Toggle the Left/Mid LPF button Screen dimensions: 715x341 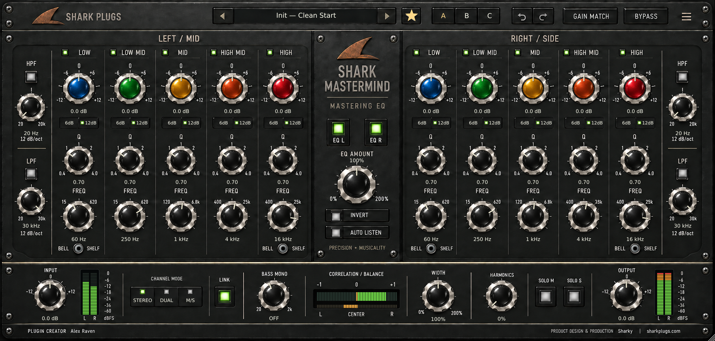pos(31,174)
